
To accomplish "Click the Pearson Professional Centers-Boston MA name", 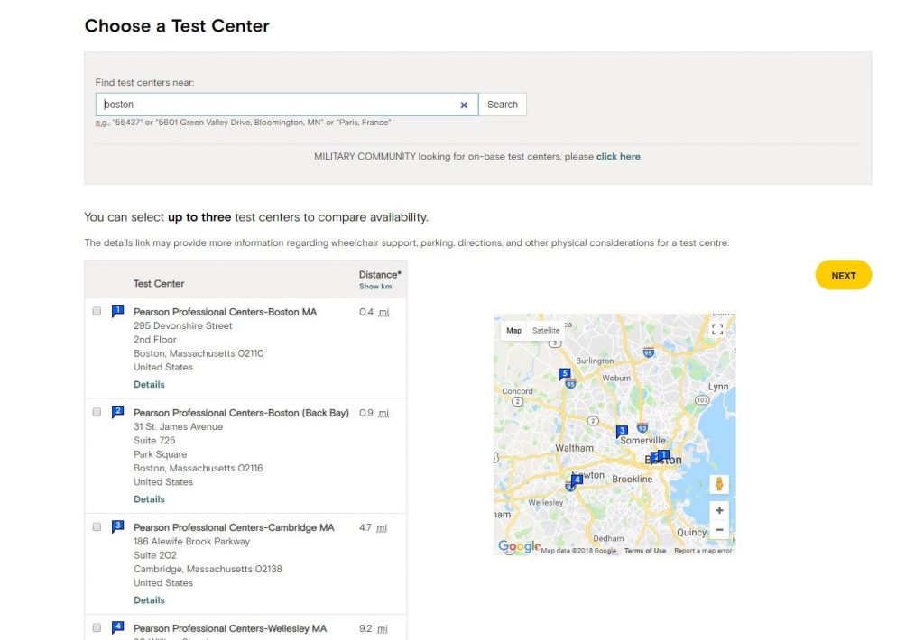I will (225, 312).
